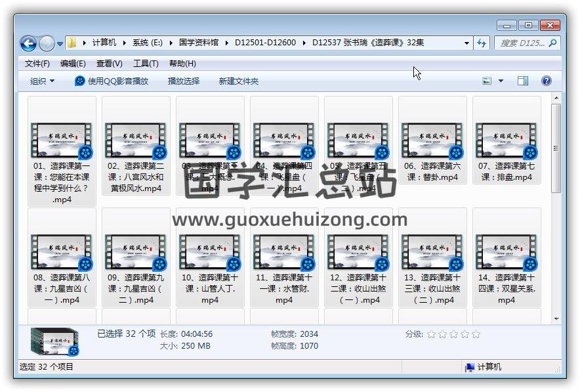Click the Forward navigation arrow
The height and width of the screenshot is (392, 580).
pos(47,43)
